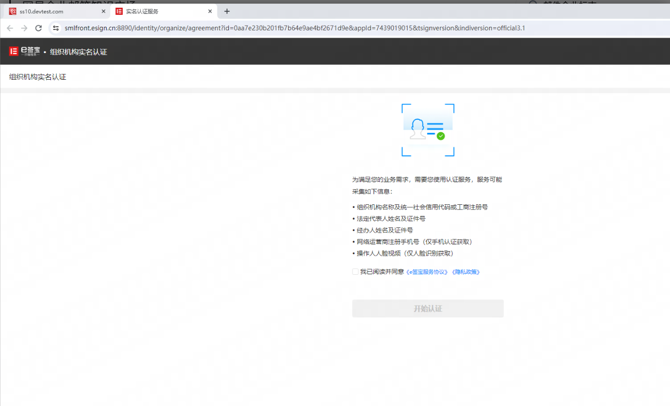Select the 实名认证服务 browser tab

163,11
